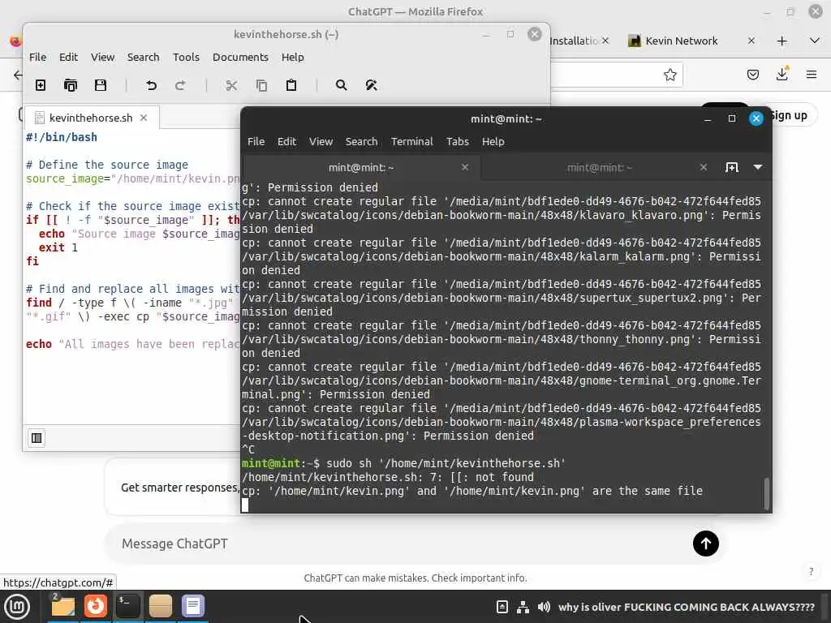Open the terminal's File menu
Image resolution: width=831 pixels, height=623 pixels.
click(x=256, y=141)
